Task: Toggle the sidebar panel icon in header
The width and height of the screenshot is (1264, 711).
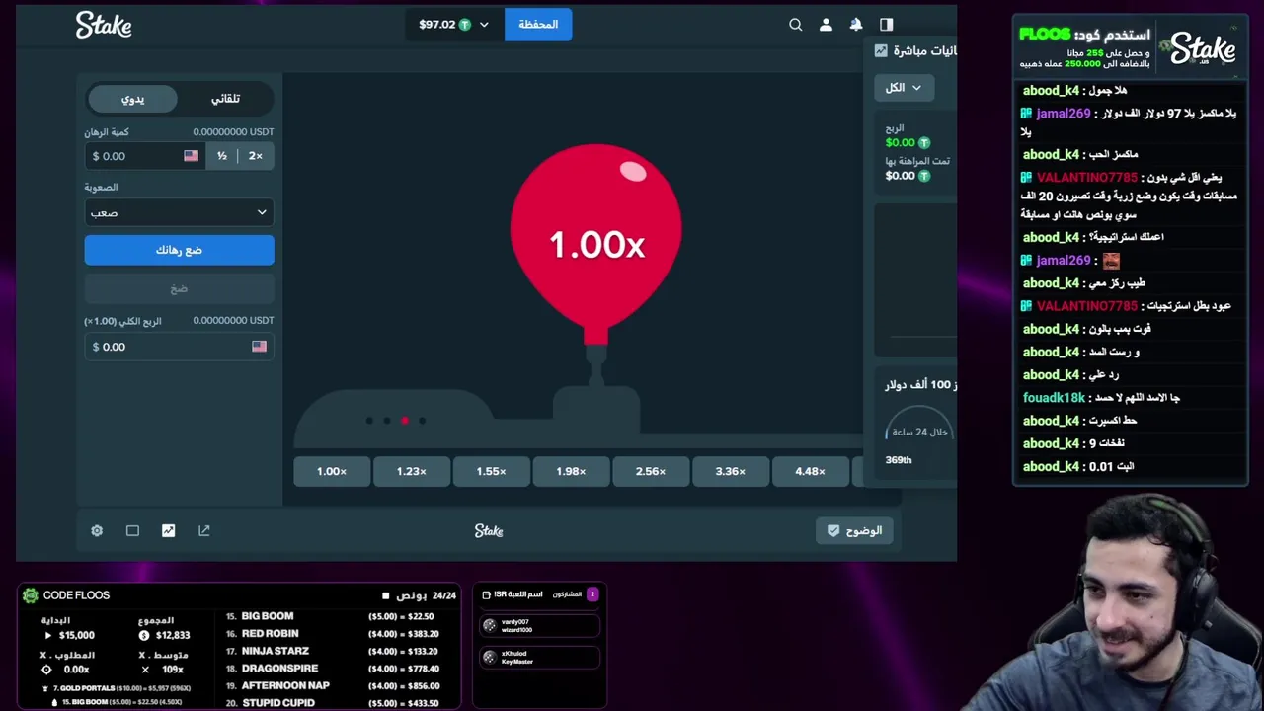Action: point(886,25)
